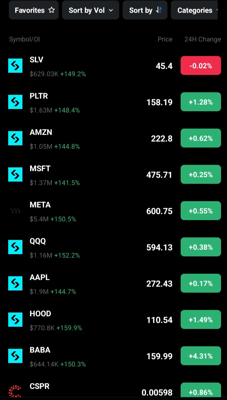Viewport: 227px width, 400px height.
Task: Sort by Price column header
Action: (165, 39)
